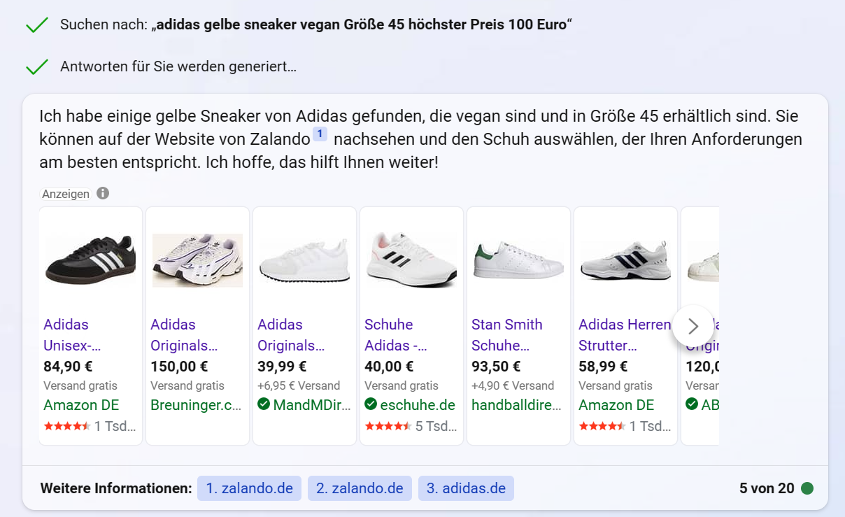The width and height of the screenshot is (845, 517).
Task: Click the verified badge next to the ABOUT YOU shop
Action: click(692, 404)
